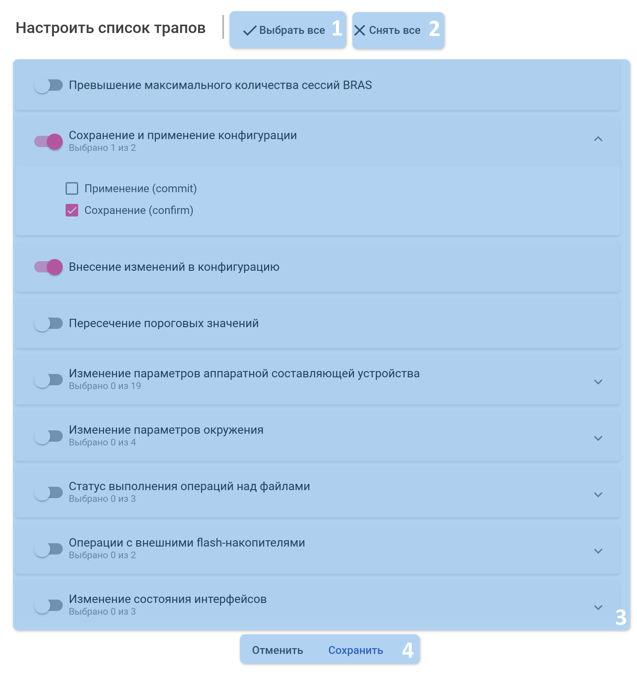The width and height of the screenshot is (637, 674).
Task: Expand Операции с внешними flash-накопителями chevron
Action: 598,551
